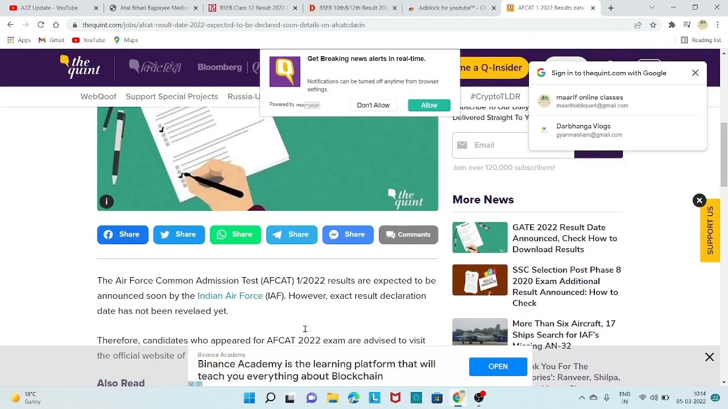This screenshot has height=409, width=728.
Task: Open the #CryptoTLDR section
Action: click(495, 97)
